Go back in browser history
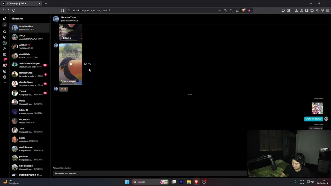The image size is (331, 186). (3, 10)
